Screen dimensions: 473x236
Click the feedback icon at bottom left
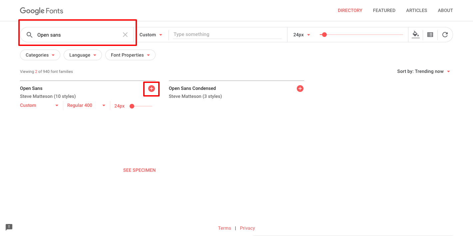(9, 227)
